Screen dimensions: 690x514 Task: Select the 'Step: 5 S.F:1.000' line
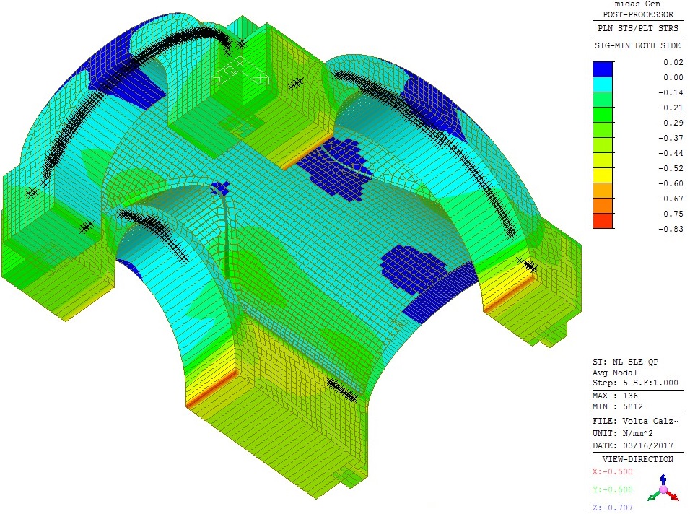pyautogui.click(x=635, y=383)
